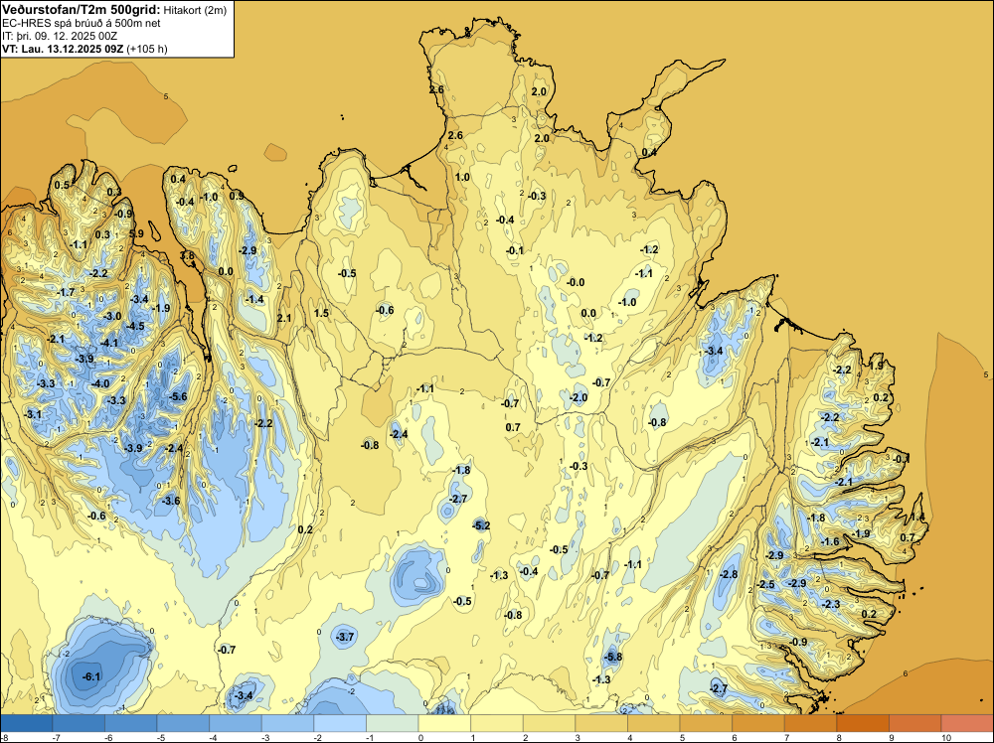Click the -1.6 temperature value
Image resolution: width=994 pixels, height=743 pixels.
tap(830, 541)
